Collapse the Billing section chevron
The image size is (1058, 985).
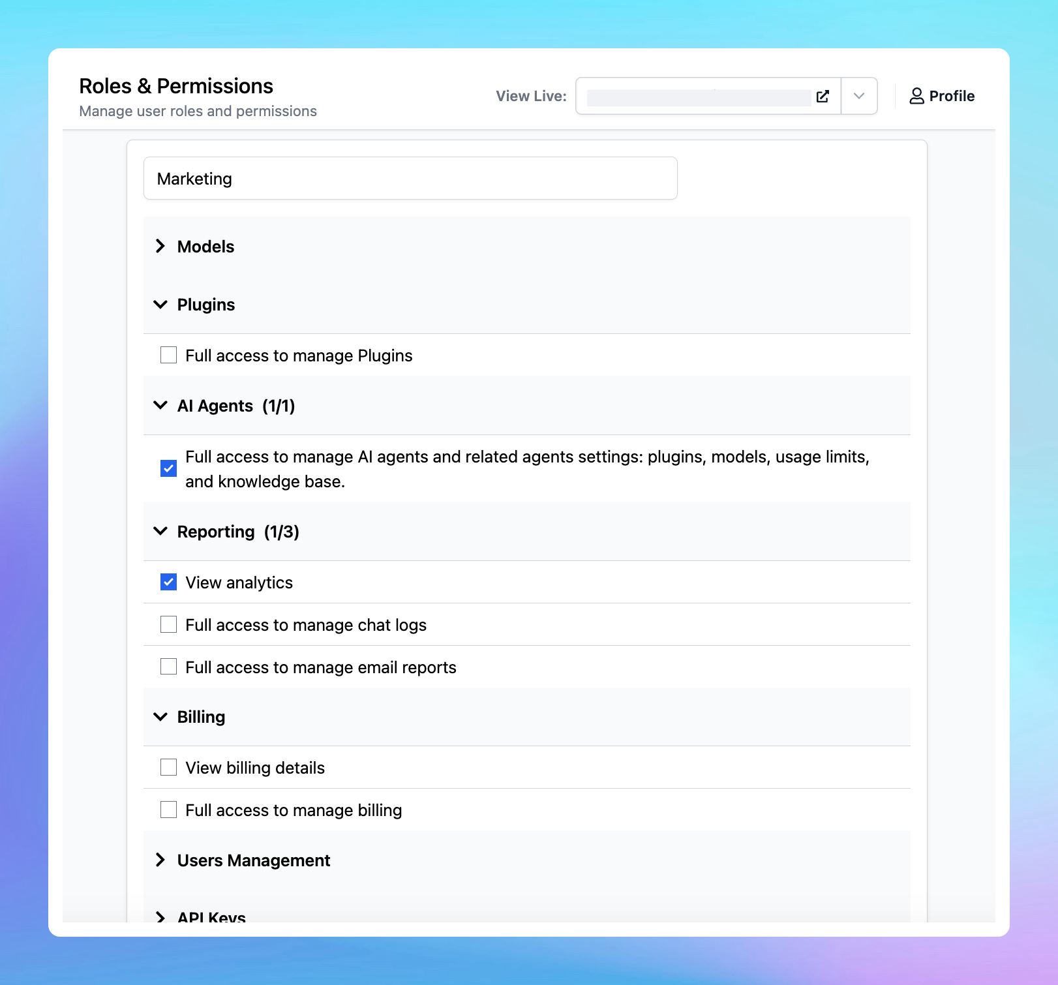(160, 717)
